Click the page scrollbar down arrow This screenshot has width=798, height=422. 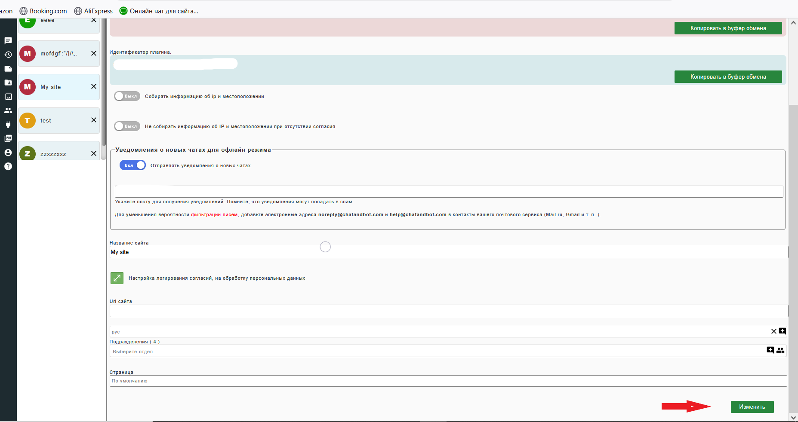point(793,417)
